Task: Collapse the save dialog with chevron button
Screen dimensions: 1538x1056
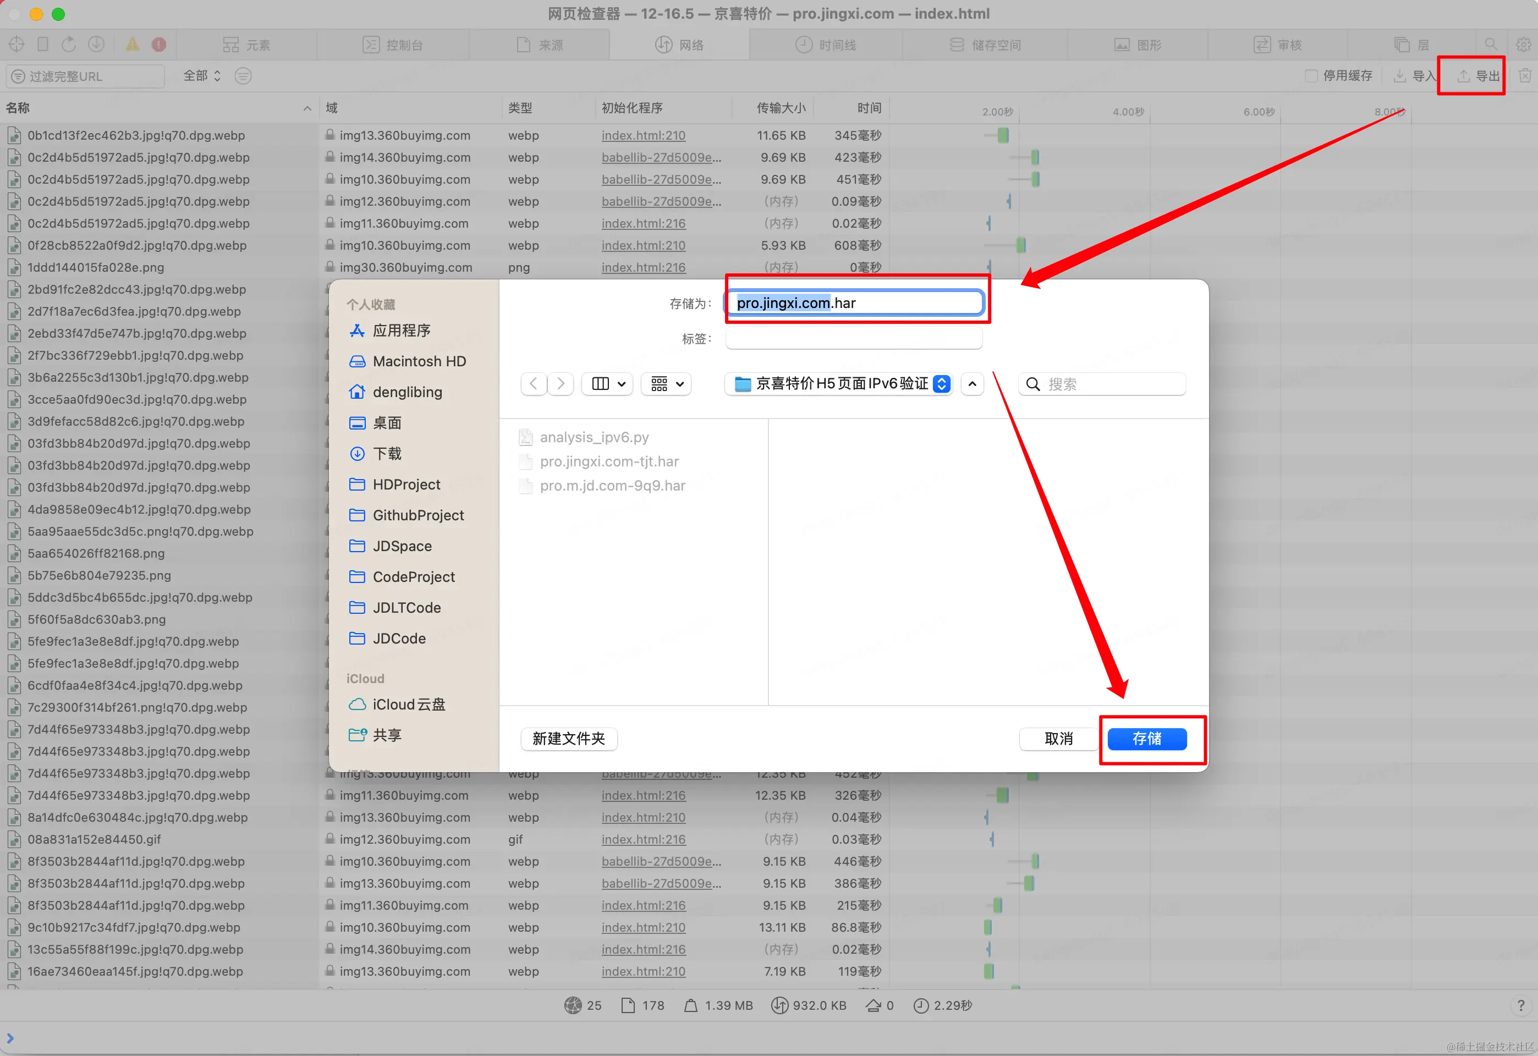Action: coord(971,384)
